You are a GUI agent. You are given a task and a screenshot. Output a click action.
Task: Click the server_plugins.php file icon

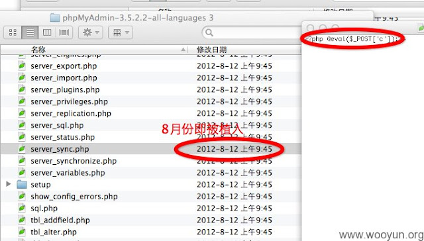tap(22, 89)
